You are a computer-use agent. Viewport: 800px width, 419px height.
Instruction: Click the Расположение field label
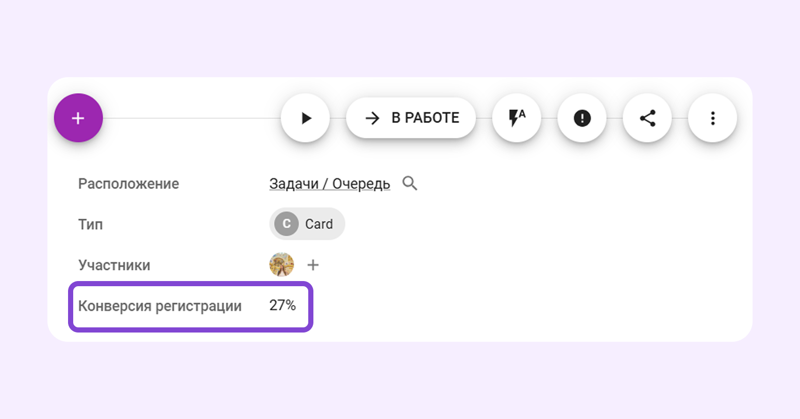point(128,184)
